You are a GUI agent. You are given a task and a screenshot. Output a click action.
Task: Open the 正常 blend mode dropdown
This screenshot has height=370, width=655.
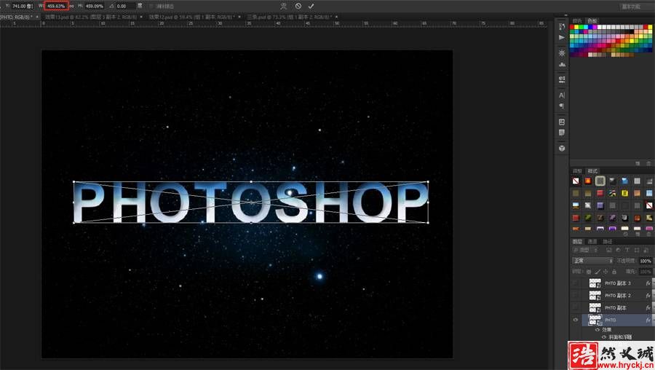(592, 261)
